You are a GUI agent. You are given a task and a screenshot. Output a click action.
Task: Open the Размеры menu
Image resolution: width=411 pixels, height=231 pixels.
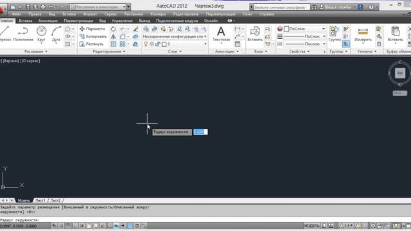158,14
